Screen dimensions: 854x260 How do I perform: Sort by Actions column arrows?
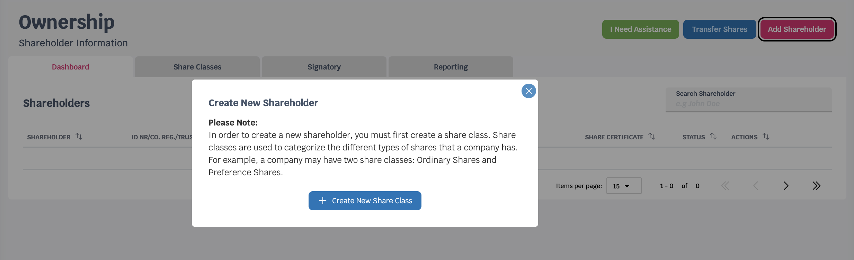[766, 137]
